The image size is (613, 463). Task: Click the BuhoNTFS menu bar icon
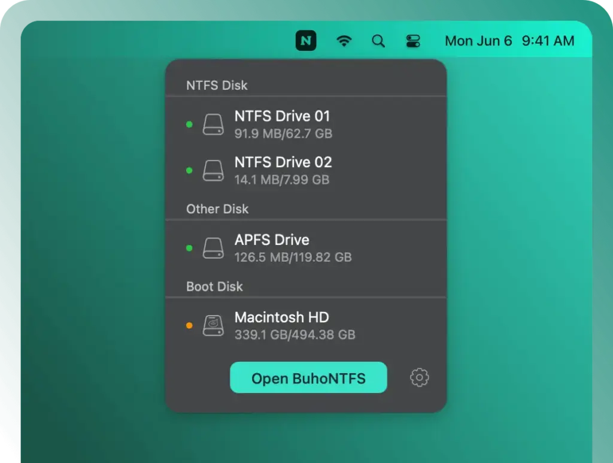pos(306,41)
